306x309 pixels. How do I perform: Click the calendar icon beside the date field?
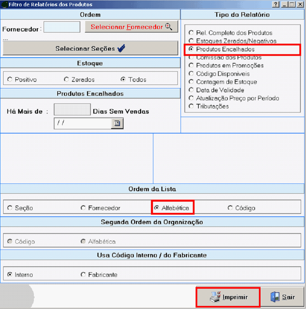pos(117,123)
